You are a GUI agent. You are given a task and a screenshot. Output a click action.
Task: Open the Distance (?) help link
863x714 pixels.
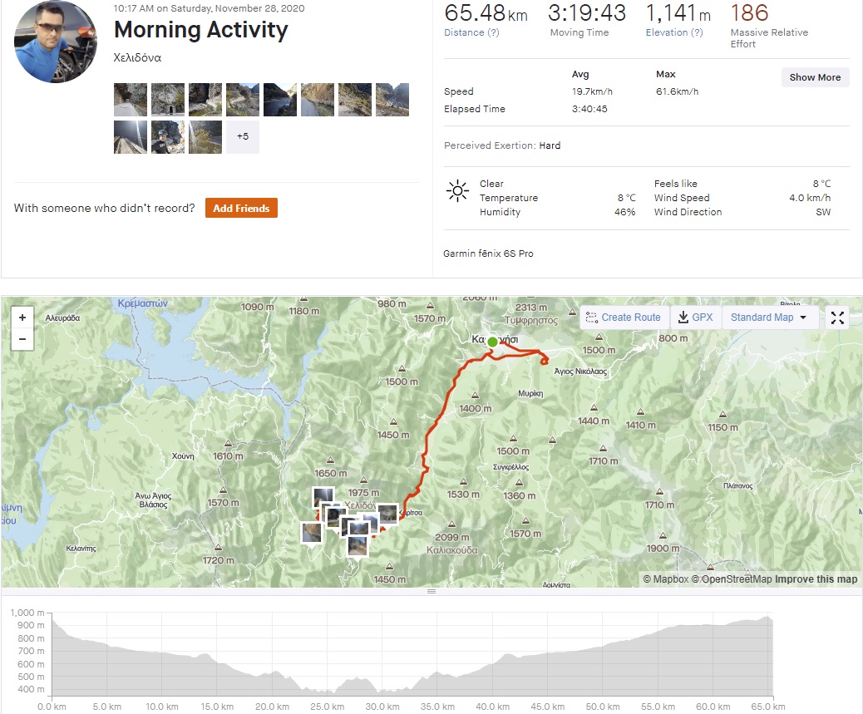coord(471,33)
